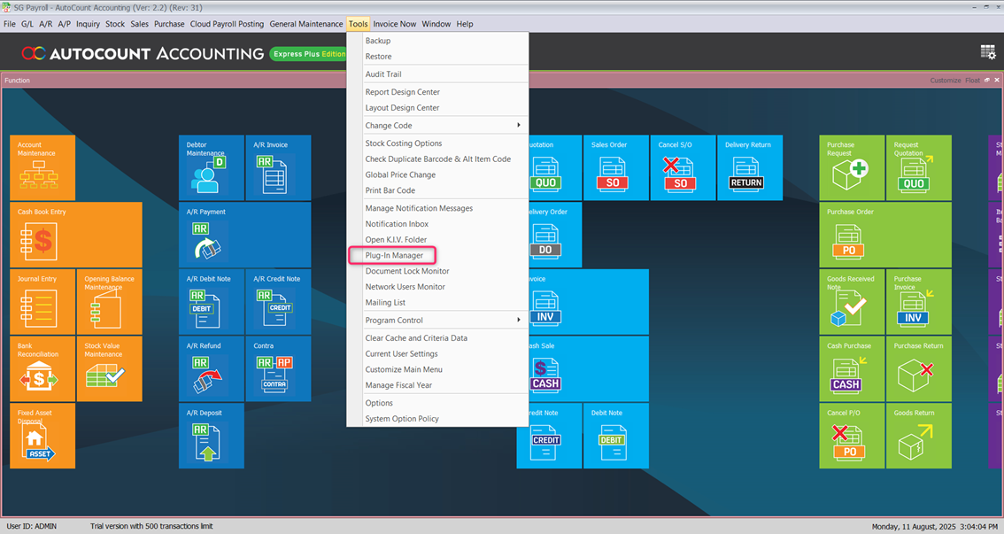Open the Journal Entry tile

click(x=42, y=302)
